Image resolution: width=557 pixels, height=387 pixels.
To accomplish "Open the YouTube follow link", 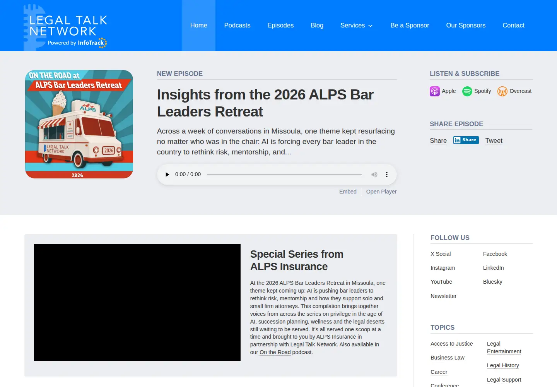I will [441, 282].
